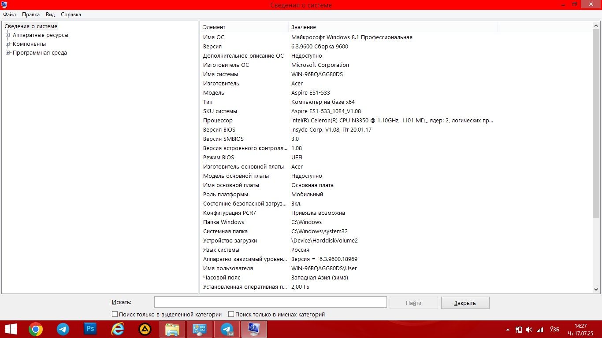Select the 'Папка Windows' row label
The height and width of the screenshot is (338, 602).
click(x=223, y=222)
